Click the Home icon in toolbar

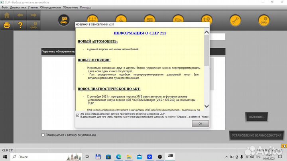point(7,16)
